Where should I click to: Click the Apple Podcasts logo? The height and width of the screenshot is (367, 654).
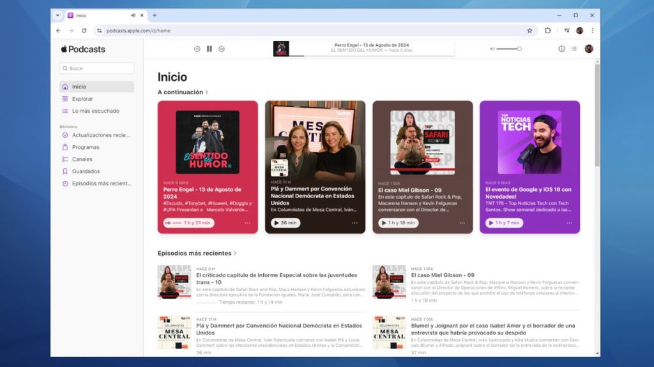pyautogui.click(x=82, y=49)
